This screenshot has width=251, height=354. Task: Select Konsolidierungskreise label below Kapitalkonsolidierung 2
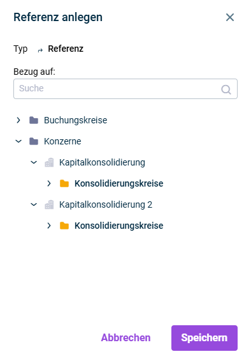[119, 226]
